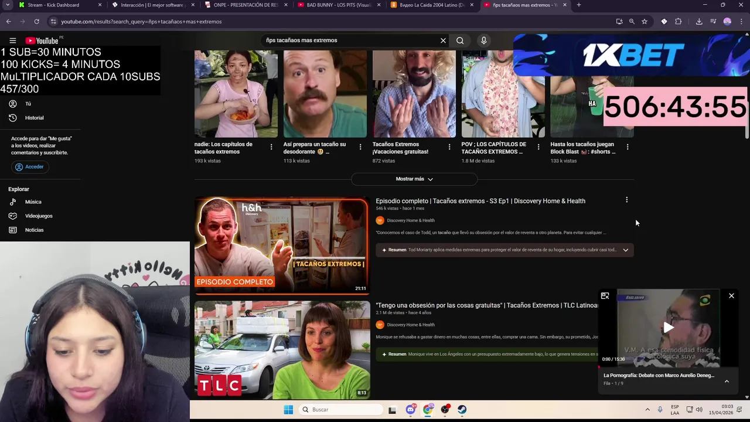
Task: Open Steam from the taskbar
Action: point(462,410)
